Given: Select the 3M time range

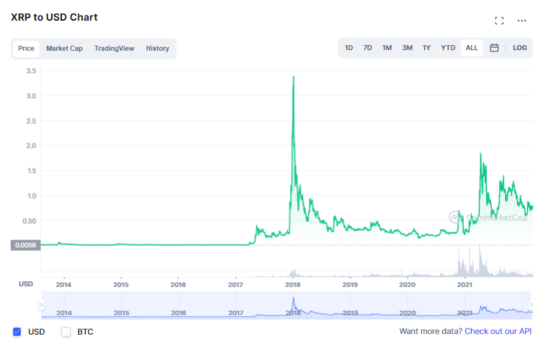Looking at the screenshot, I should pyautogui.click(x=407, y=48).
